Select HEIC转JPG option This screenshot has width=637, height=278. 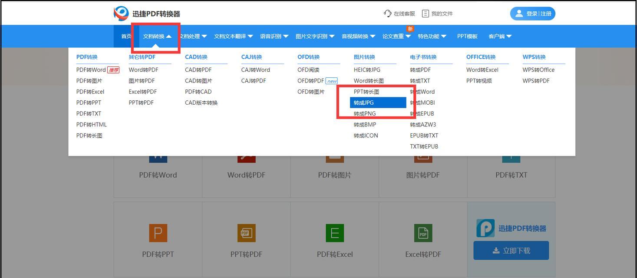(x=367, y=69)
